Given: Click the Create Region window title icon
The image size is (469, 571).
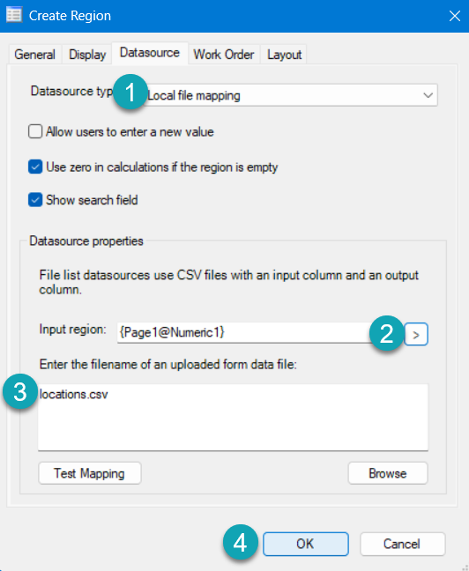Looking at the screenshot, I should click(x=14, y=15).
